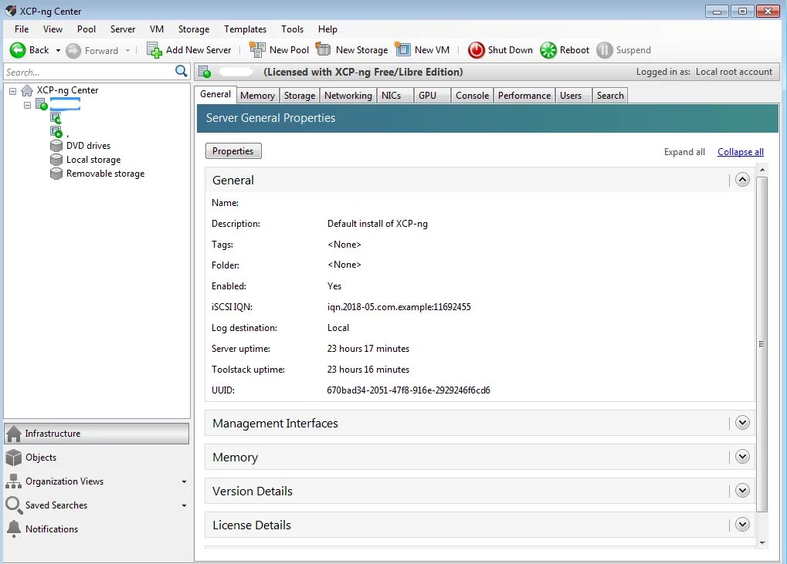This screenshot has height=564, width=787.
Task: Click the iSCSI IQN value text
Action: pos(399,307)
